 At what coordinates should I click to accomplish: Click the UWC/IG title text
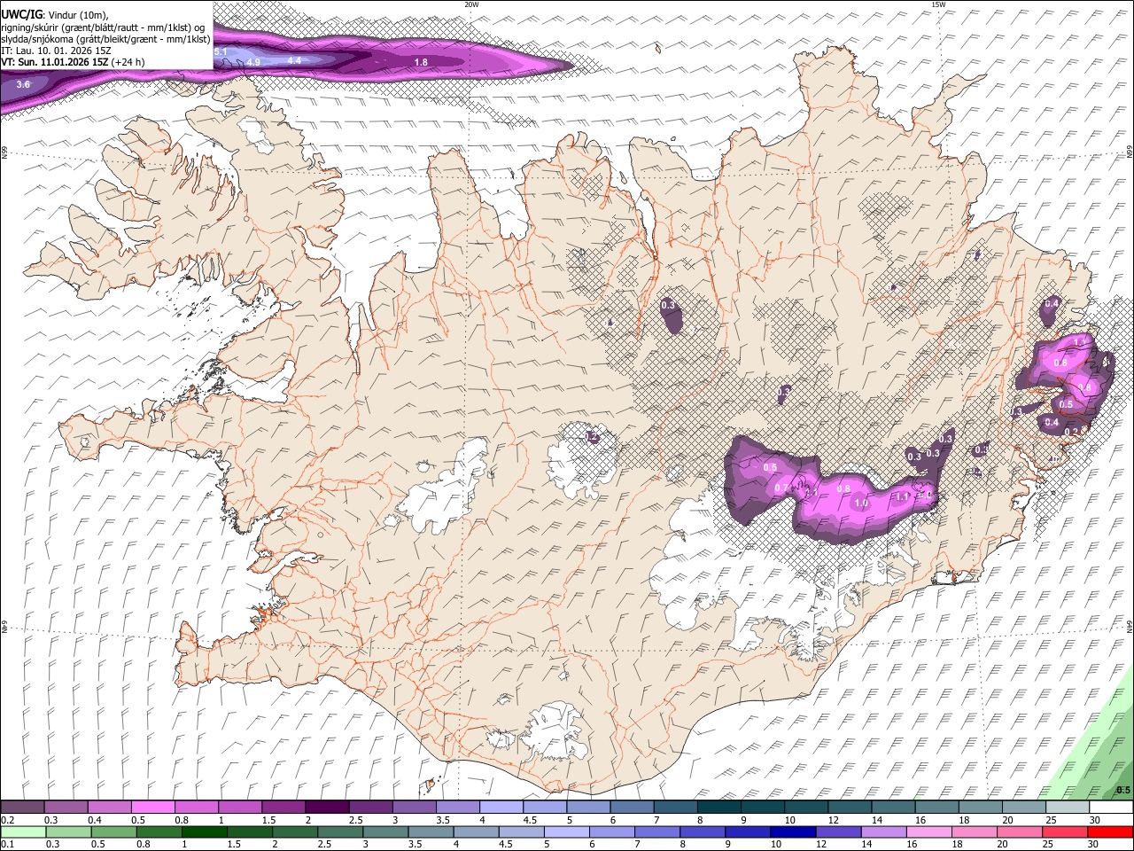[22, 15]
